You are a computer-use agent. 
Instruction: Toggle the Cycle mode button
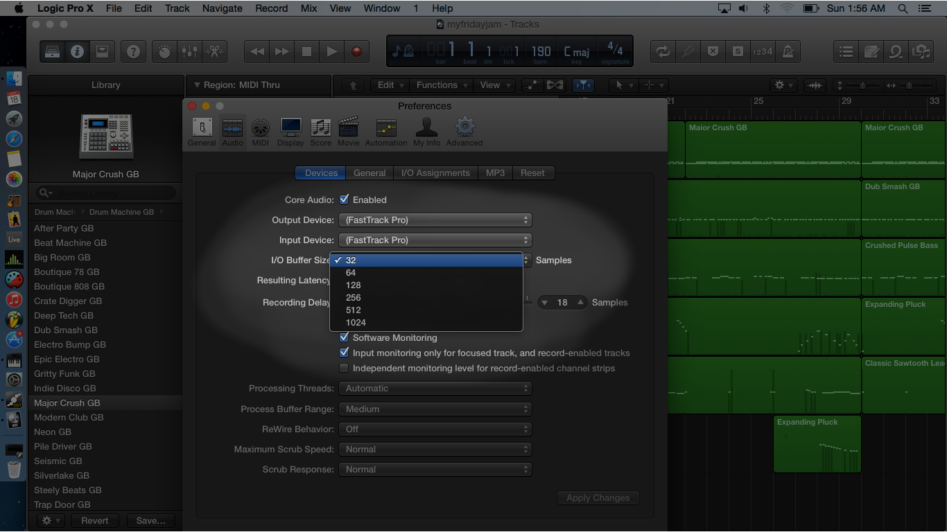(x=663, y=52)
